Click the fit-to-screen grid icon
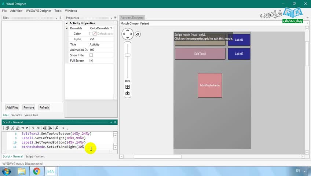The image size is (311, 176). (x=128, y=87)
